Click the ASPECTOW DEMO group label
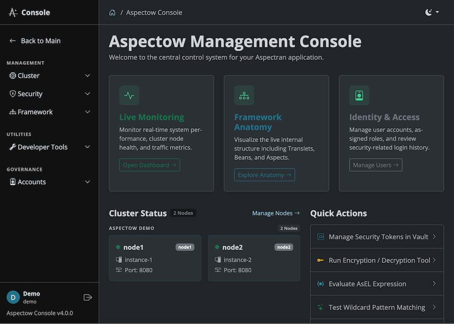This screenshot has width=454, height=324. point(131,228)
